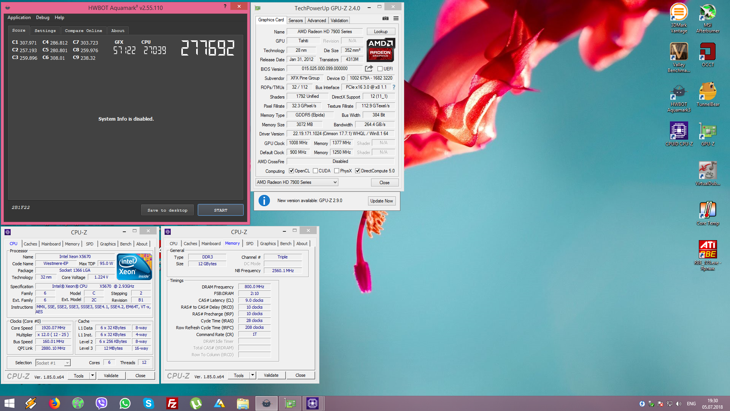Open Sensors tab in GPU-Z
730x411 pixels.
tap(295, 21)
